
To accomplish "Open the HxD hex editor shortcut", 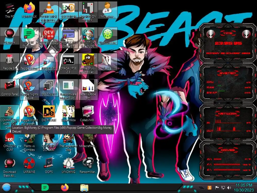I will tap(68, 10).
